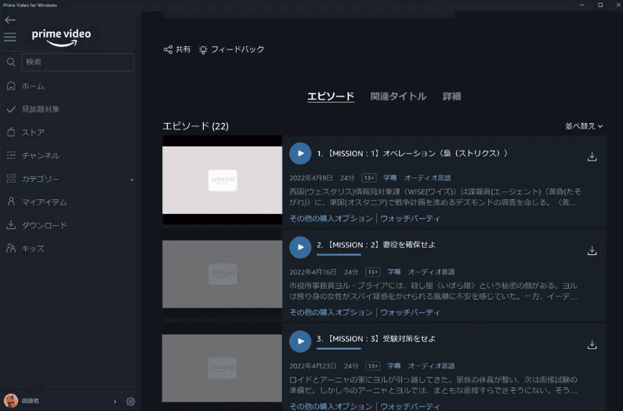Open the ダウンロード sidebar item
The image size is (623, 411).
44,225
